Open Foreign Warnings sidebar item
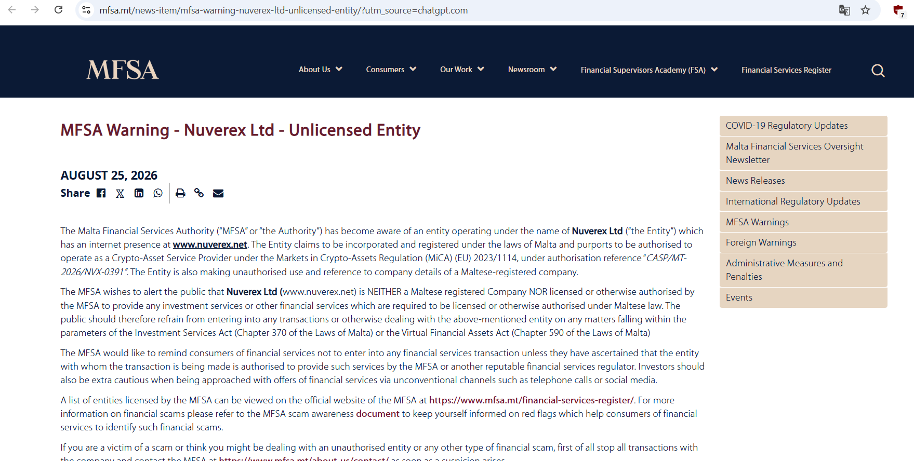The image size is (914, 461). [803, 242]
